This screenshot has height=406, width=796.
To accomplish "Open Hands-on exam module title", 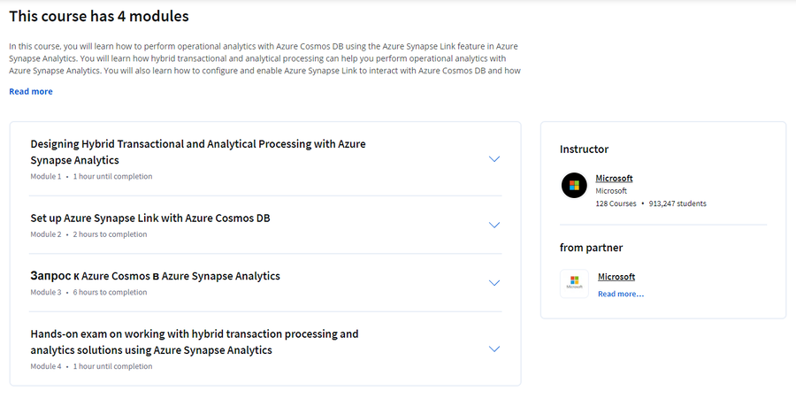I will [195, 341].
